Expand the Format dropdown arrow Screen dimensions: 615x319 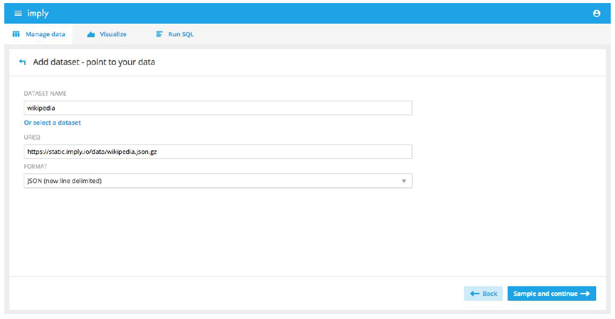pyautogui.click(x=403, y=181)
